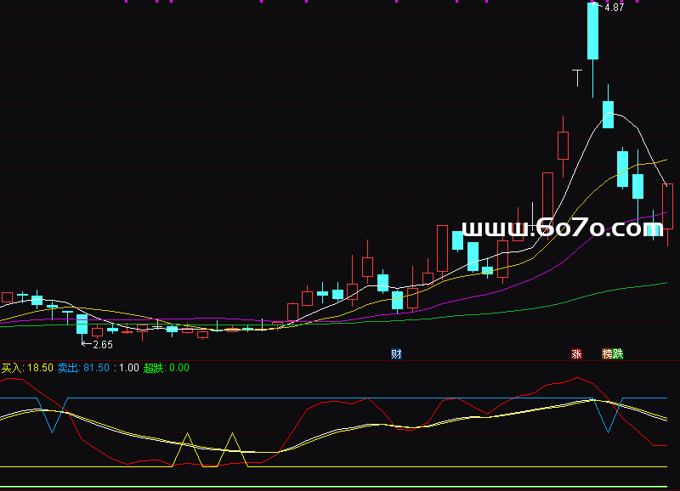Select the cyan candle at the 2.65 low
Screen dimensions: 680x491
[x=82, y=324]
